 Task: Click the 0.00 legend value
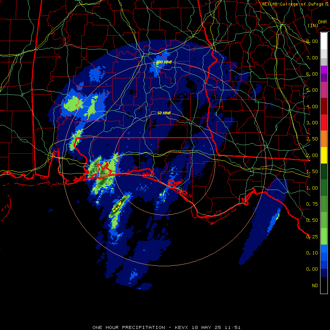pos(312,269)
